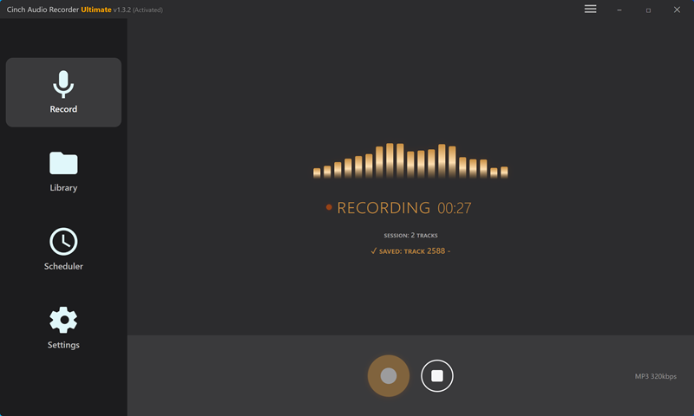Click the audio level waveform bars
Screen dimensions: 694x416
pyautogui.click(x=410, y=161)
